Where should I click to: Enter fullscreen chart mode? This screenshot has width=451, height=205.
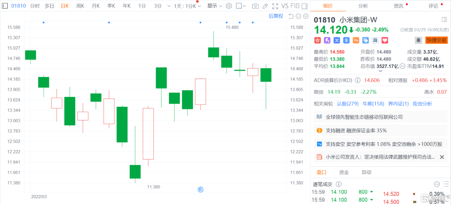(274, 6)
